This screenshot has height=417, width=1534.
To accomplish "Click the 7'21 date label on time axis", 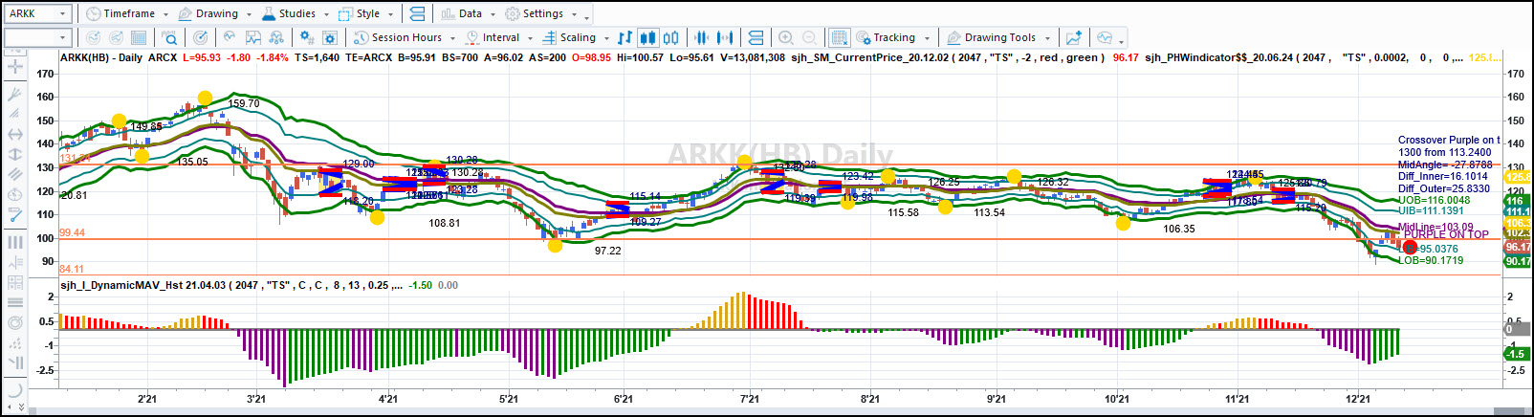I will [750, 399].
